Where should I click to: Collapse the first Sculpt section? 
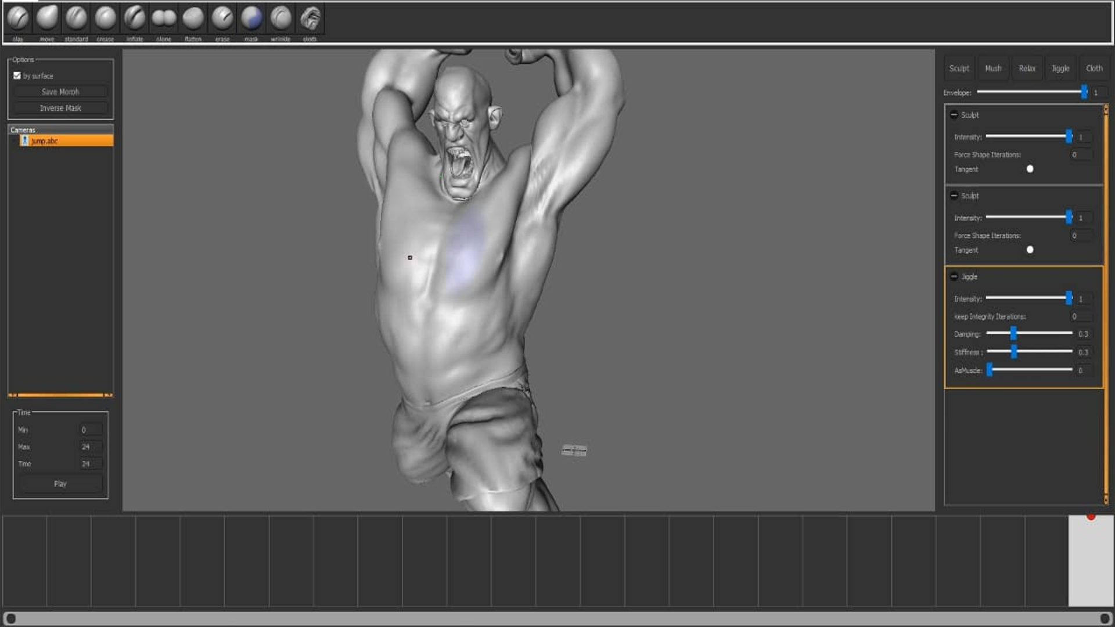coord(954,115)
